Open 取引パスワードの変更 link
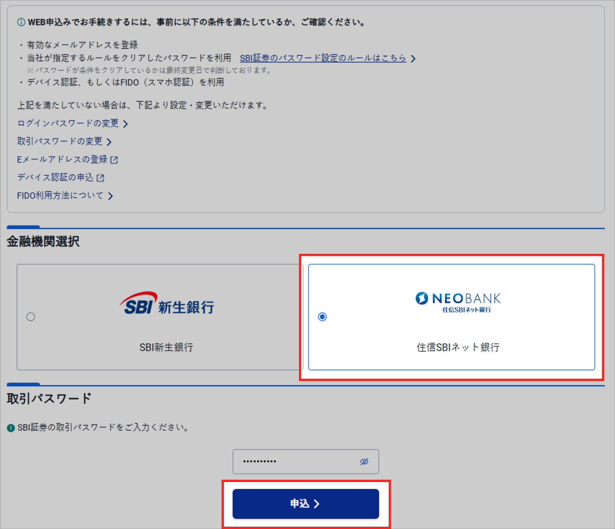Image resolution: width=615 pixels, height=529 pixels. [x=60, y=141]
